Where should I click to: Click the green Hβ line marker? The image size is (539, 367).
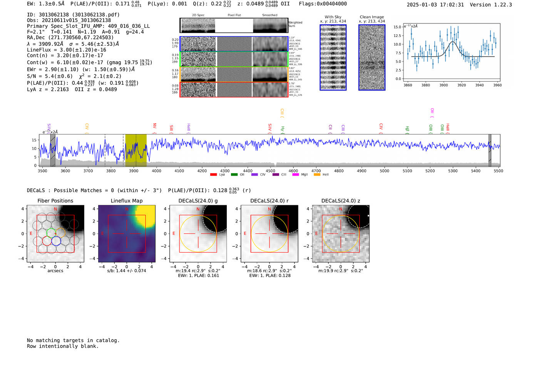click(407, 130)
